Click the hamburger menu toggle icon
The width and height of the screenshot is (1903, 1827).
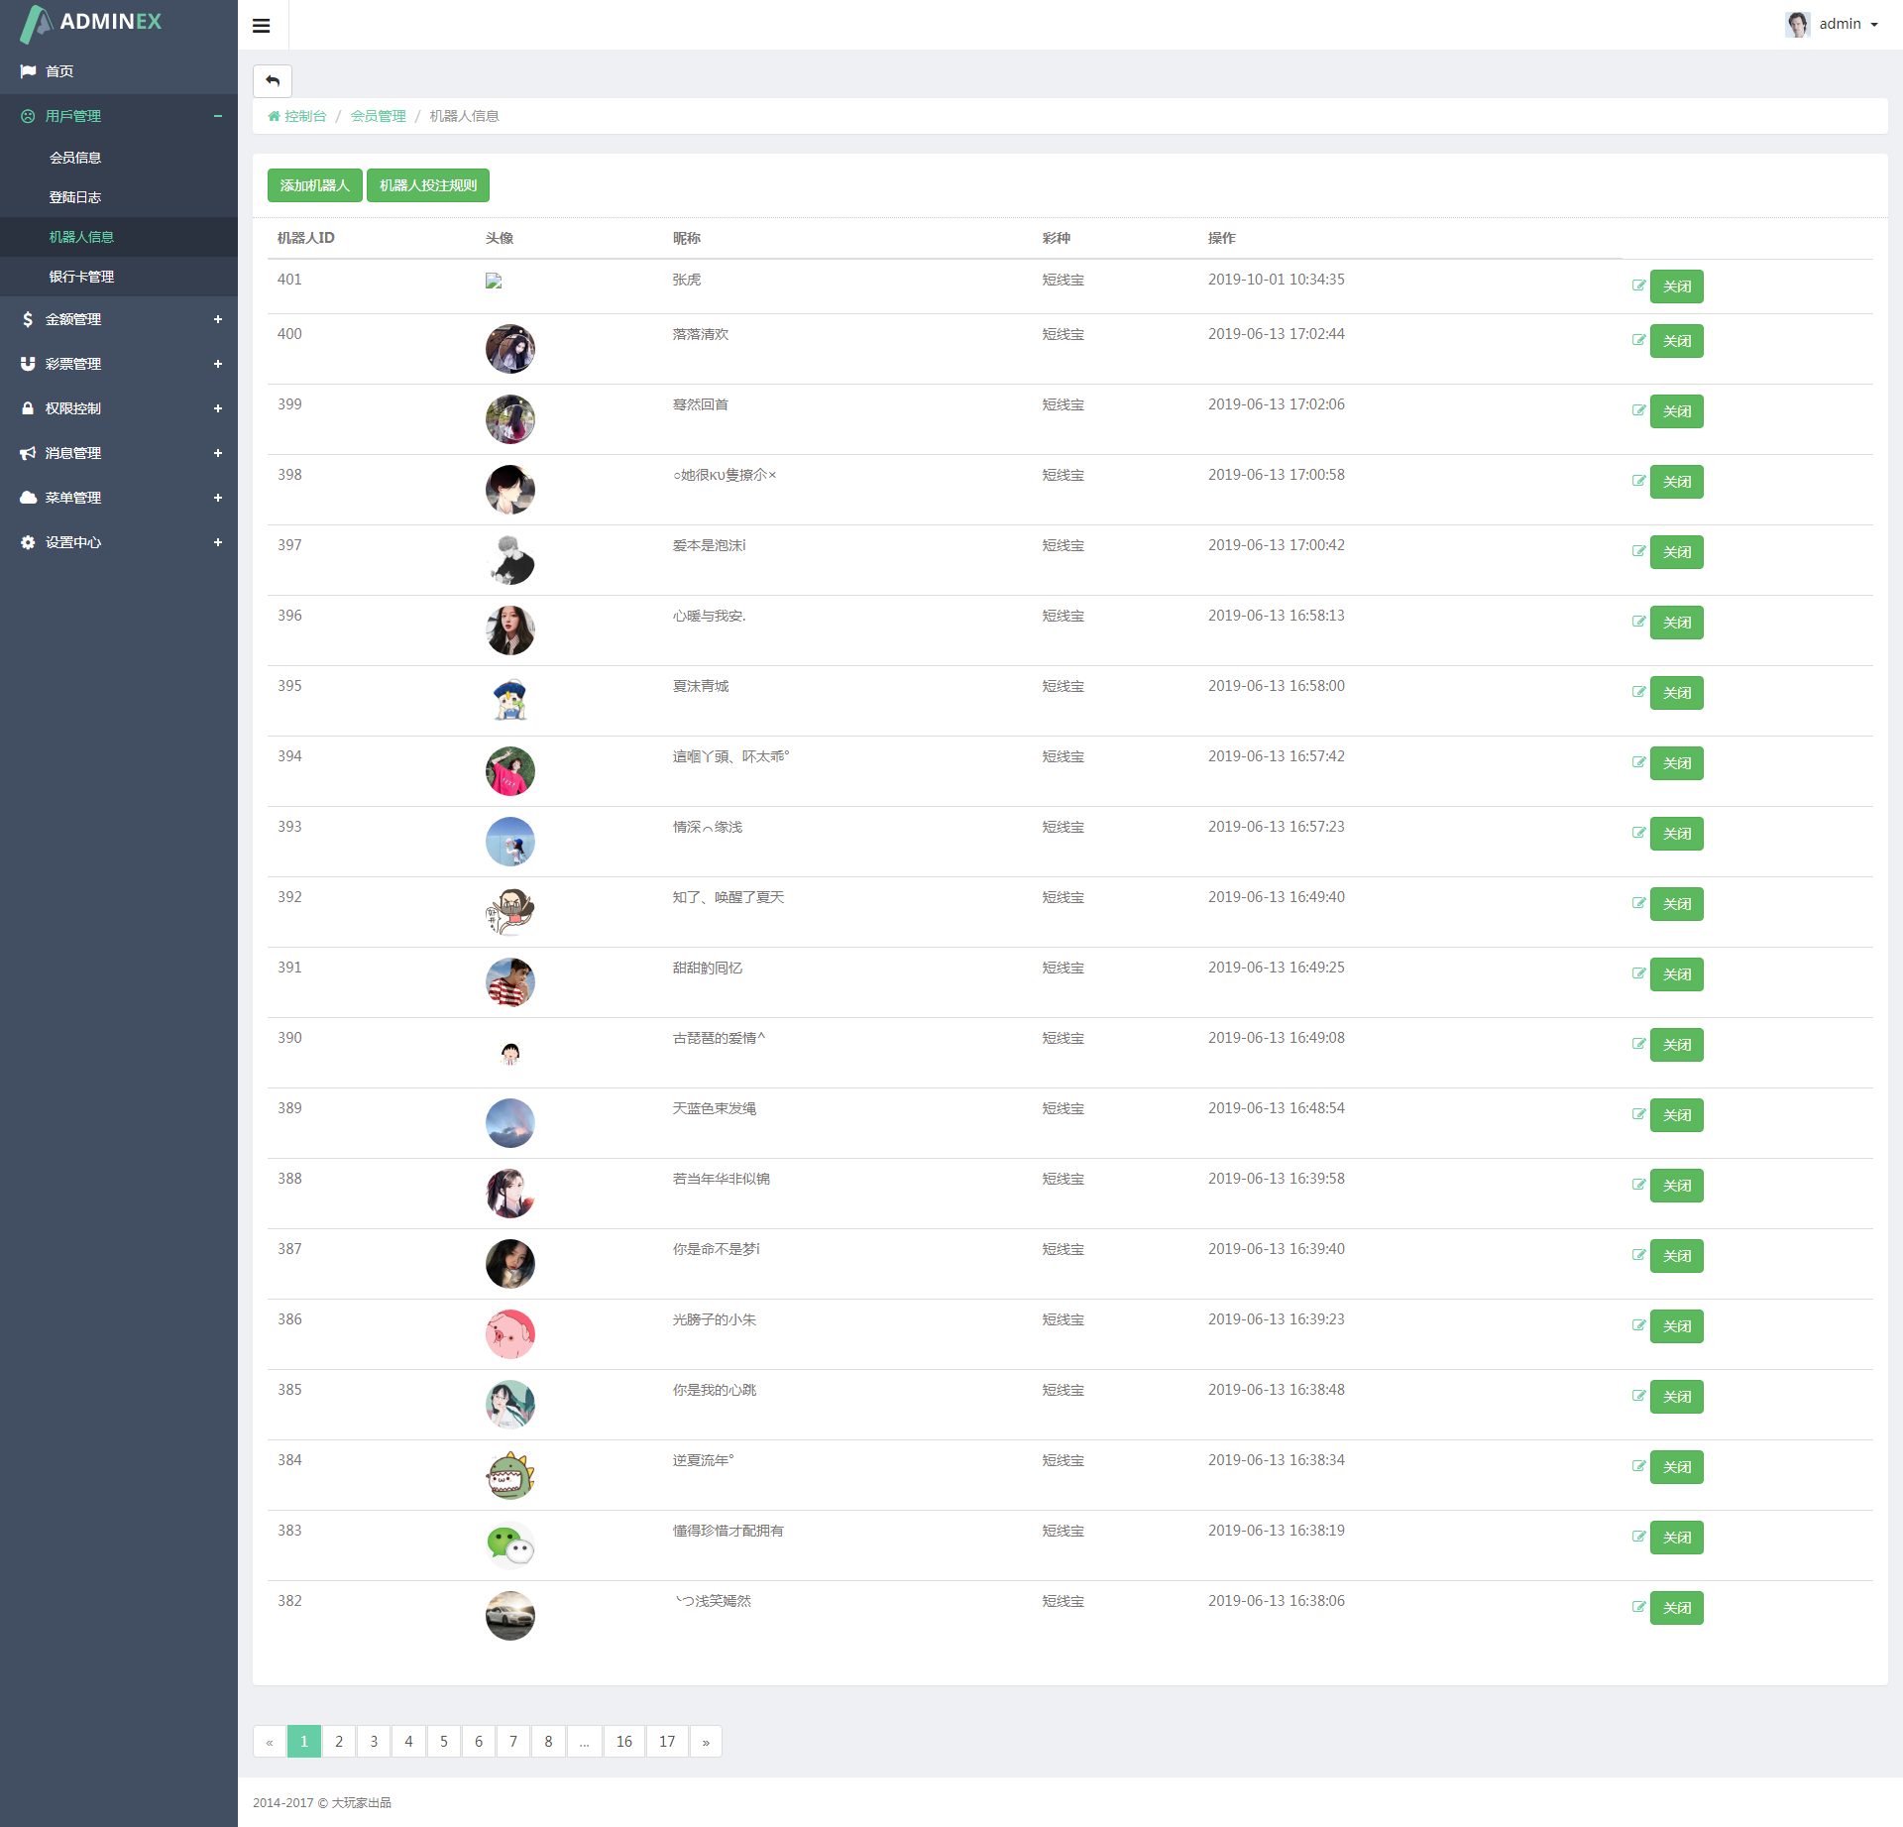[x=262, y=26]
